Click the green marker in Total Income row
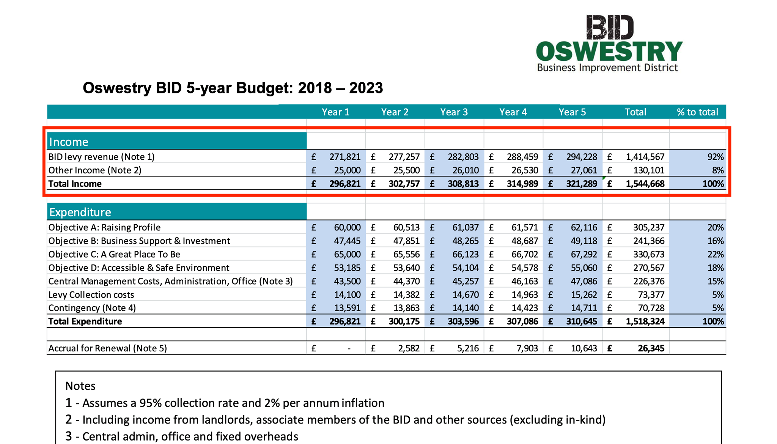This screenshot has height=444, width=777. pos(604,178)
